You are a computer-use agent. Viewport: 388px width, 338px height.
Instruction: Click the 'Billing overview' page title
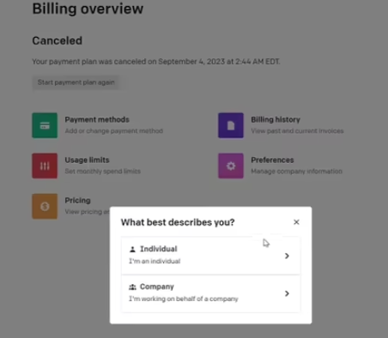click(88, 9)
